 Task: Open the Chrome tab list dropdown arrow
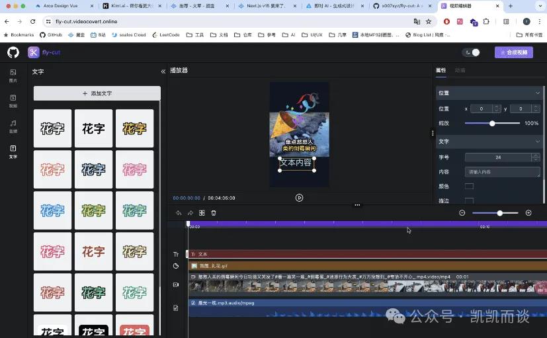click(x=540, y=6)
